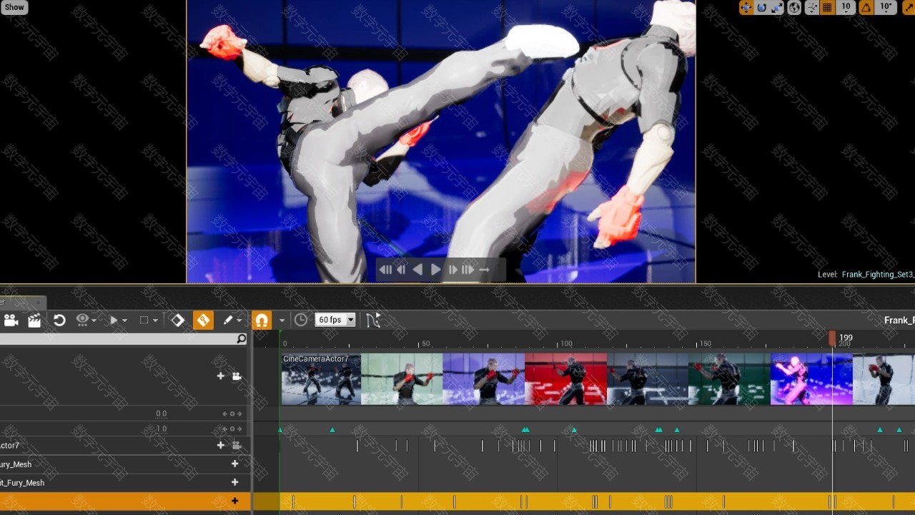Toggle Sequencer magnet snapping
915x515 pixels.
click(x=262, y=320)
